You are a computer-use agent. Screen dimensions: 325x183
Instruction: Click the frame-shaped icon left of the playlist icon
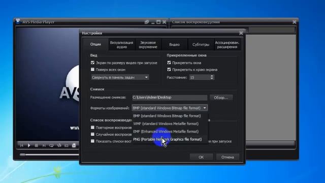67,146
